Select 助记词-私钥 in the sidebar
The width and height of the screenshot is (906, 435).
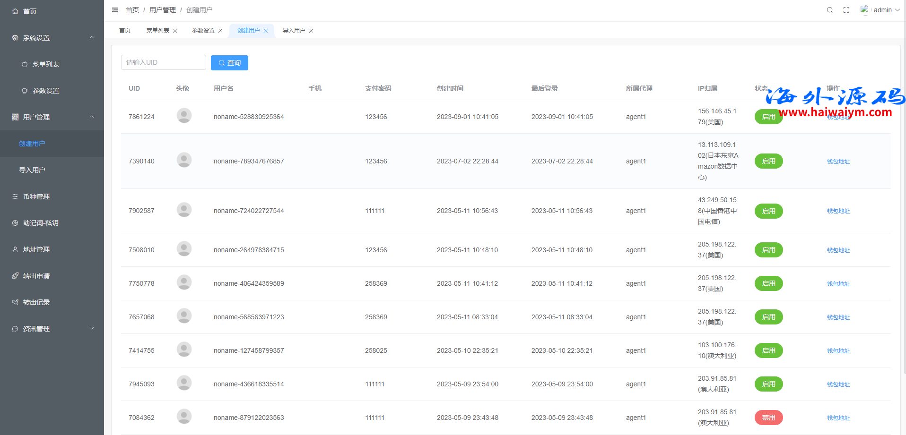tap(41, 223)
